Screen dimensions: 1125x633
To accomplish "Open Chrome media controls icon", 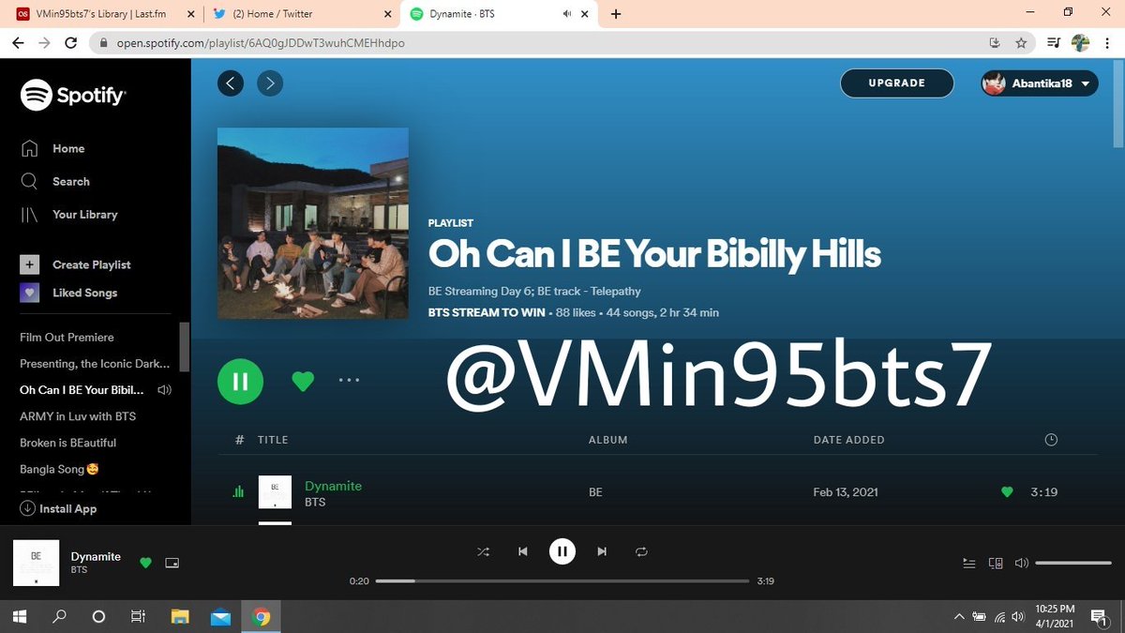I will click(x=1054, y=42).
